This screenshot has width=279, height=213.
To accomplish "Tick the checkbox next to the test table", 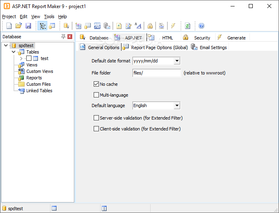I will pyautogui.click(x=29, y=58).
